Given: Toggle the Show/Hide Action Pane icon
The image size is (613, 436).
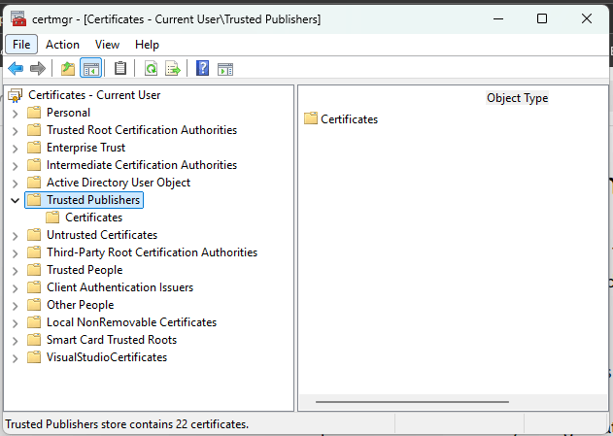Looking at the screenshot, I should click(x=225, y=68).
